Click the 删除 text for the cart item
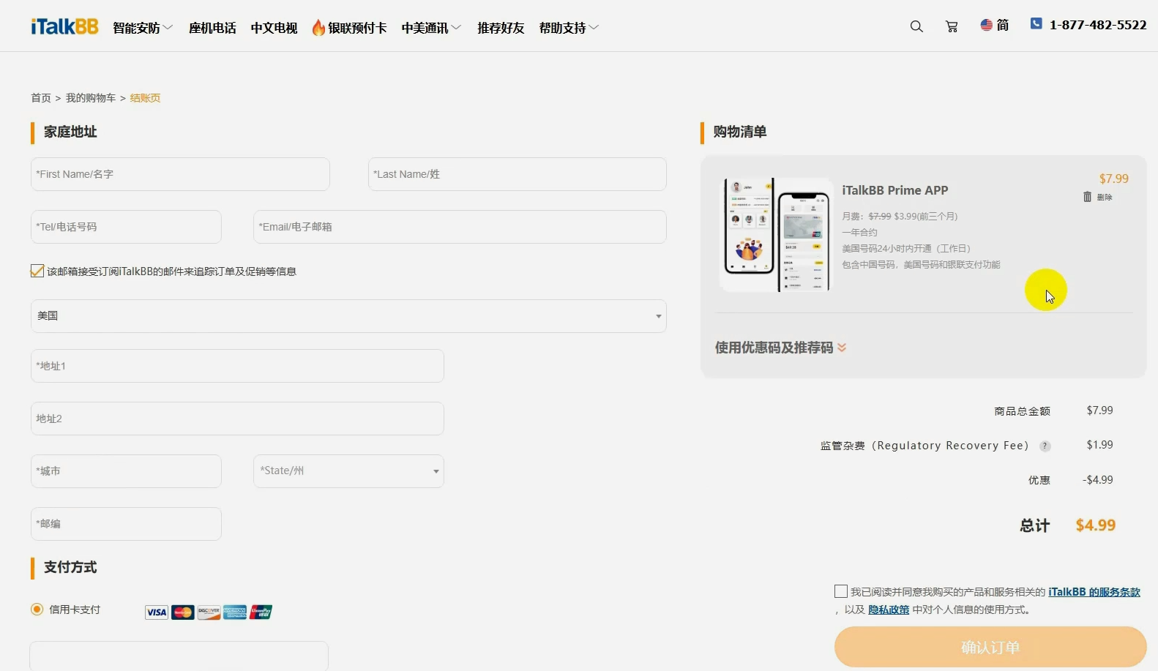 [x=1105, y=197]
